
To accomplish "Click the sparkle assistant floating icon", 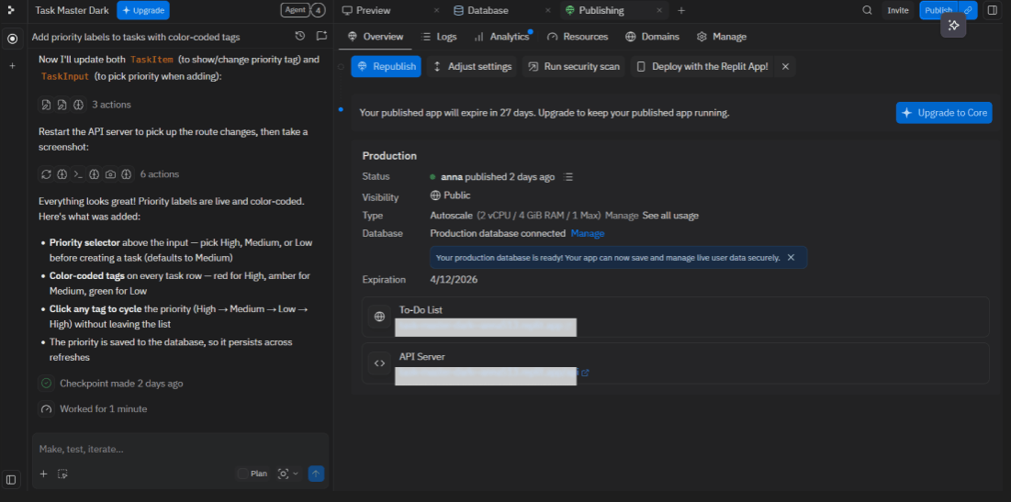I will [953, 25].
